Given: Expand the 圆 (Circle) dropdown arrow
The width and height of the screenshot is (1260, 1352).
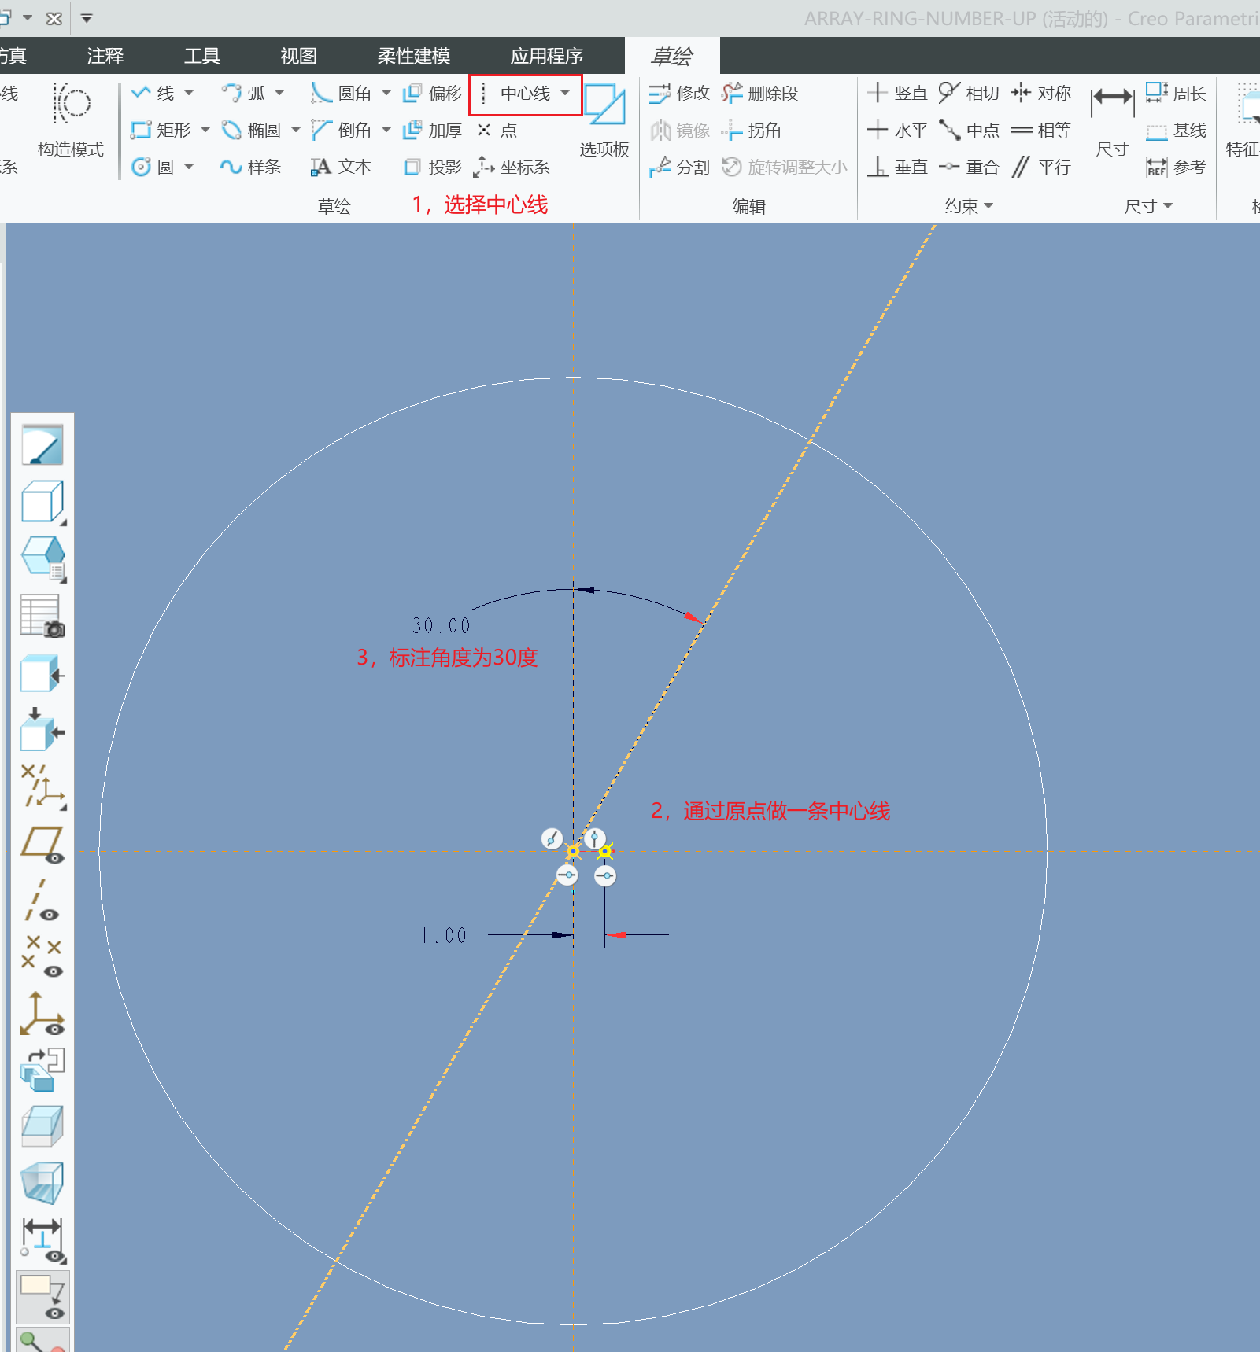Looking at the screenshot, I should [x=189, y=167].
